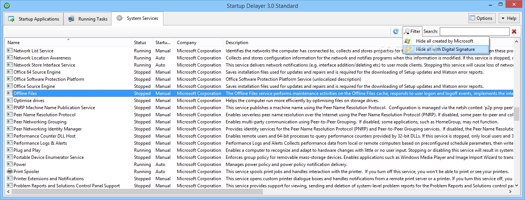The image size is (525, 200).
Task: Sort by the Company column header
Action: 199,42
